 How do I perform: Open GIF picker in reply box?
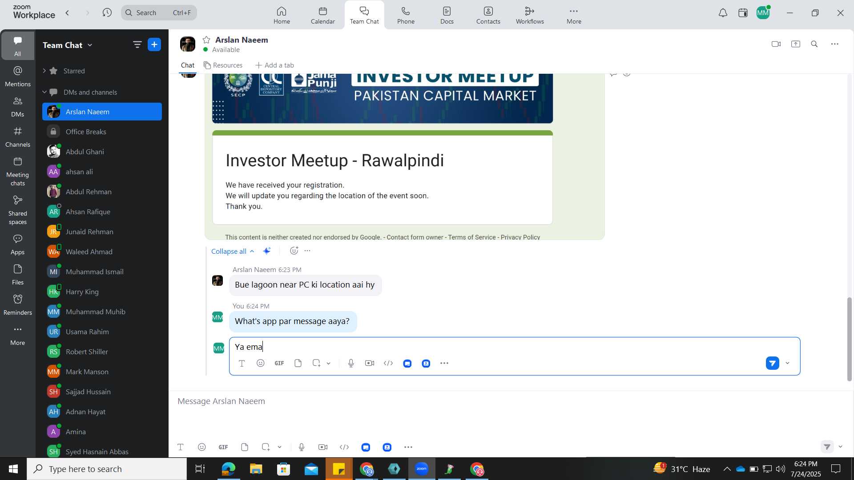coord(279,363)
